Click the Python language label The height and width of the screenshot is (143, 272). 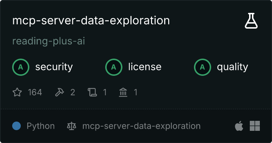[41, 126]
